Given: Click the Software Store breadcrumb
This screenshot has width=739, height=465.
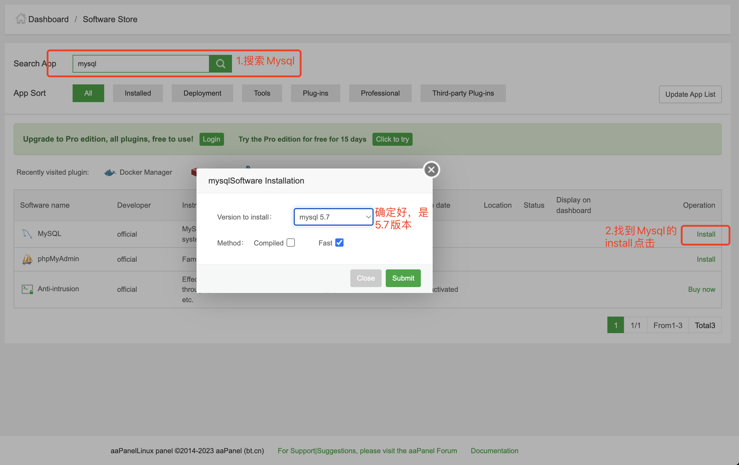Looking at the screenshot, I should [110, 19].
